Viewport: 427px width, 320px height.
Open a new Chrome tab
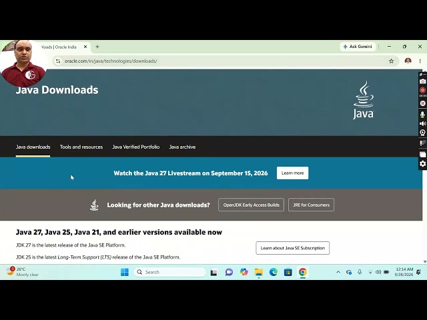pos(97,47)
